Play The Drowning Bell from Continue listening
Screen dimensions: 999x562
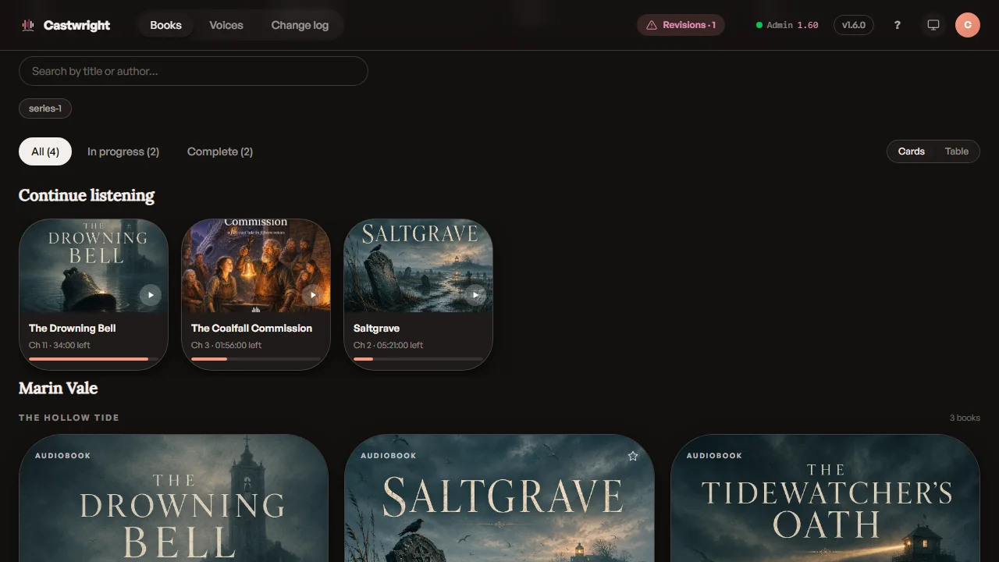coord(151,295)
